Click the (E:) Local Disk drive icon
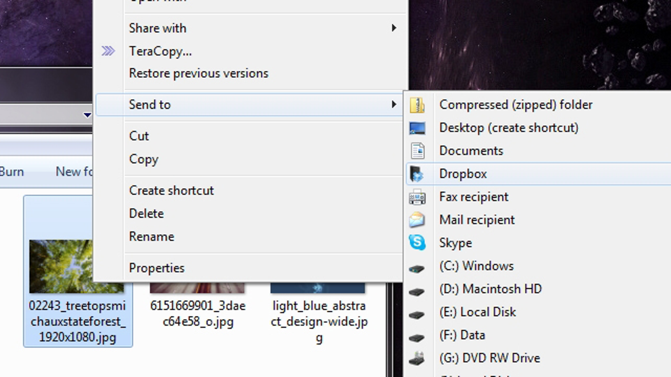Screen dimensions: 671x377 click(x=416, y=315)
